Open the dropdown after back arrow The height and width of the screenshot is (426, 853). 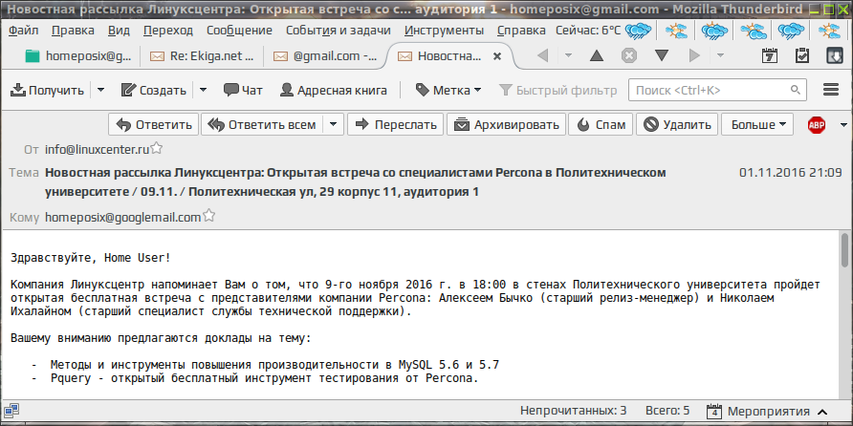[568, 55]
